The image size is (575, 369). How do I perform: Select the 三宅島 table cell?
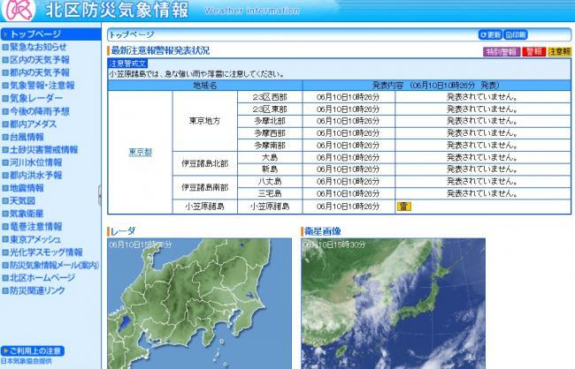[270, 193]
